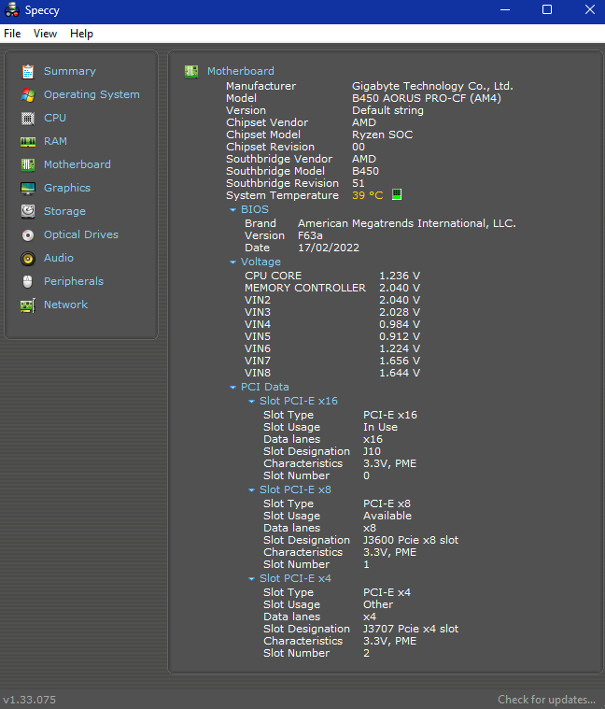
Task: Open the Storage section
Action: [x=64, y=212]
